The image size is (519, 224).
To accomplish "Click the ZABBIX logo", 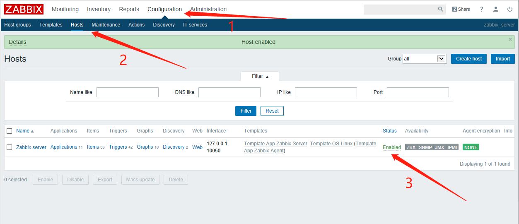I will pos(24,9).
